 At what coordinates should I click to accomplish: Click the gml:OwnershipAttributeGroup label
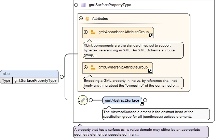point(123,67)
